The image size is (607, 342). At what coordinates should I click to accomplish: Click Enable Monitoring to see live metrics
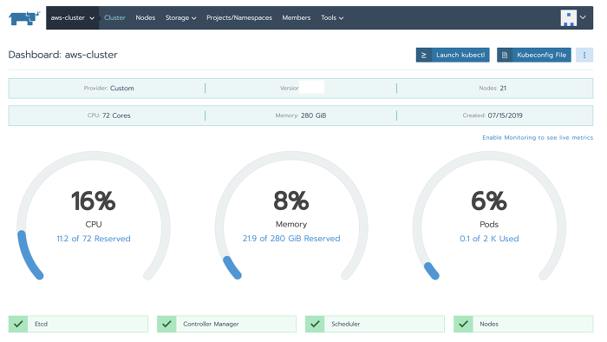[538, 137]
